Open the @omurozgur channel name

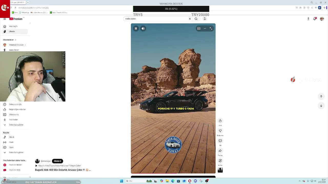46,161
